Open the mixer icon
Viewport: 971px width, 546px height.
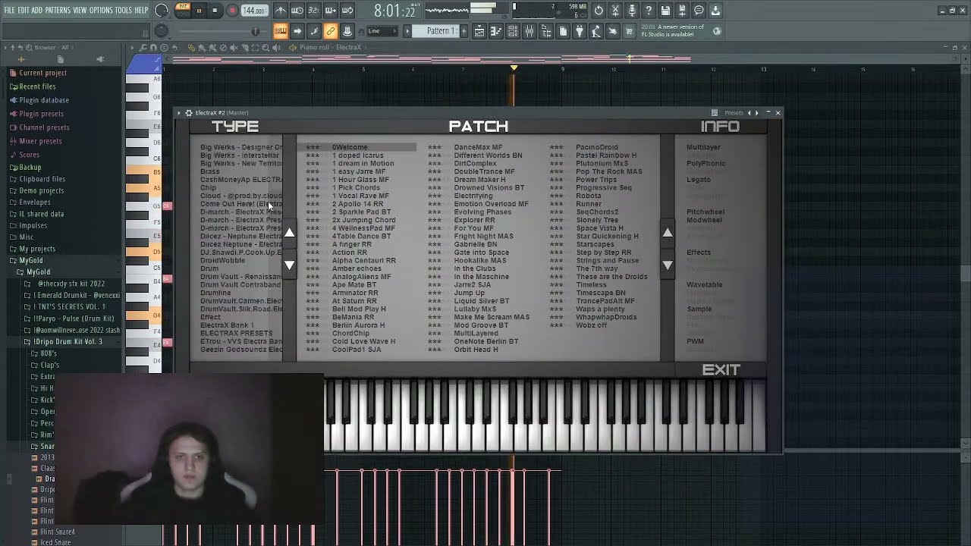point(529,31)
